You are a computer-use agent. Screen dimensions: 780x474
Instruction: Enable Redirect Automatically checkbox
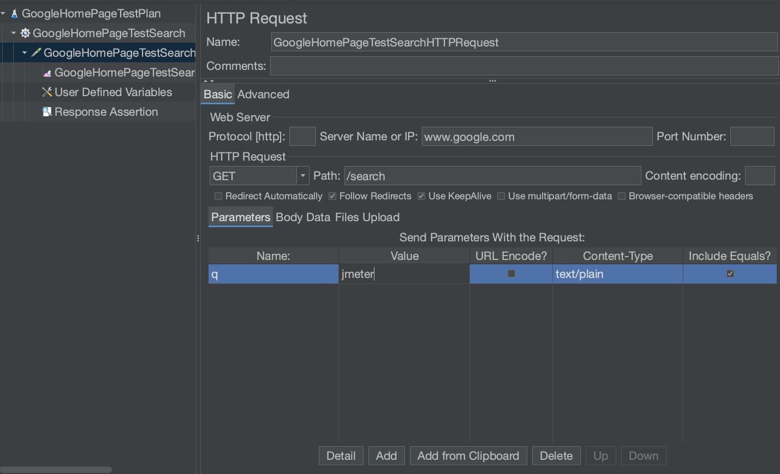(218, 196)
